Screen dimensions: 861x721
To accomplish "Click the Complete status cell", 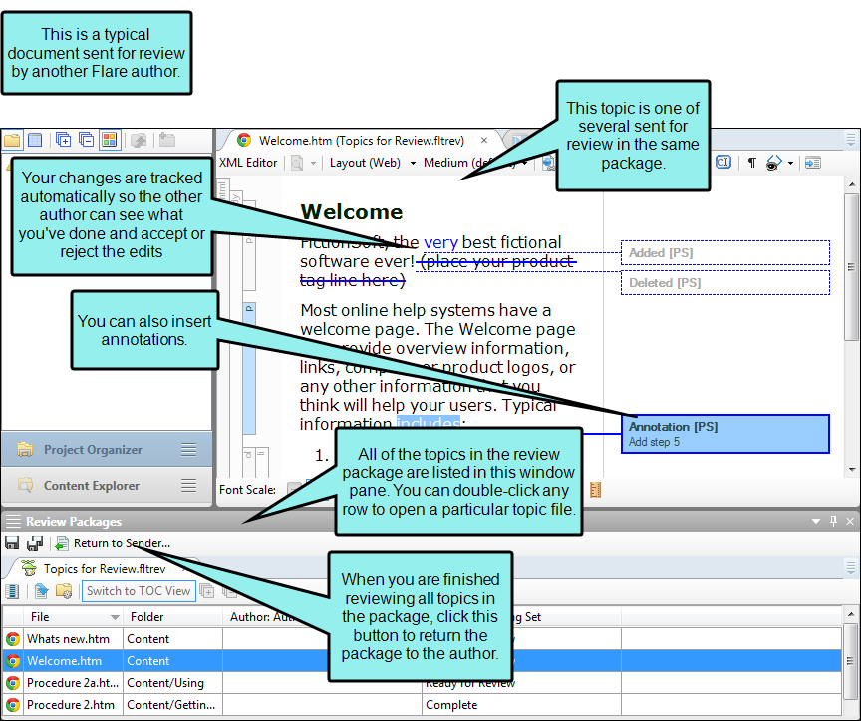I will coord(521,705).
